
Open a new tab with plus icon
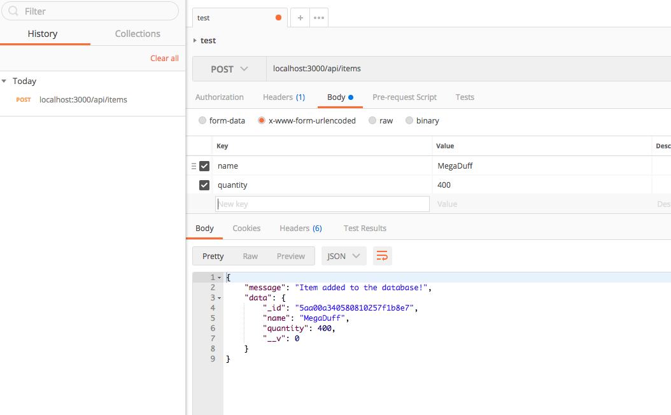[x=300, y=18]
